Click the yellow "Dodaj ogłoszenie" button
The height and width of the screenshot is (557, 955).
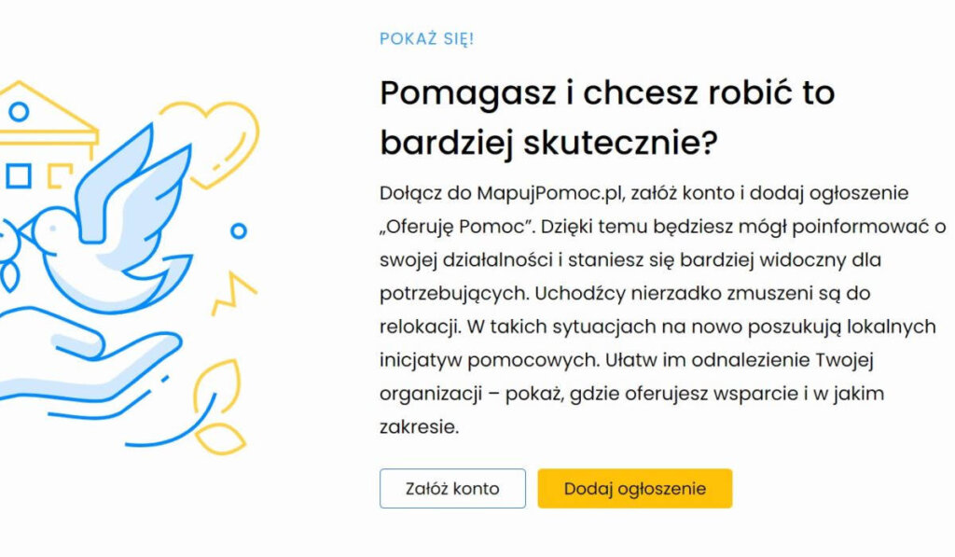click(x=634, y=488)
